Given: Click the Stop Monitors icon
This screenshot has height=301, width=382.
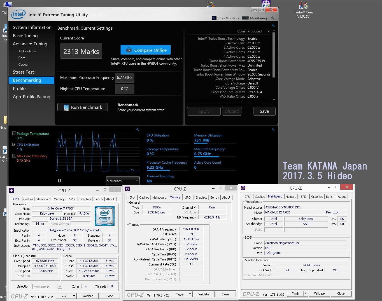Looking at the screenshot, I should coord(214,18).
